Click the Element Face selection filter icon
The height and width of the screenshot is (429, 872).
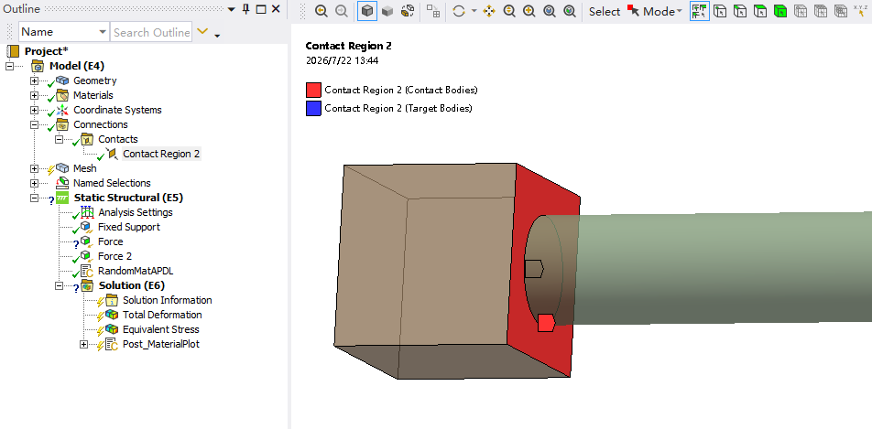821,11
